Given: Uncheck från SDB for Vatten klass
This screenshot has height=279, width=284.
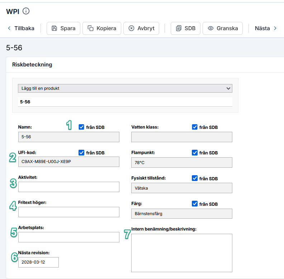Looking at the screenshot, I should pos(195,127).
